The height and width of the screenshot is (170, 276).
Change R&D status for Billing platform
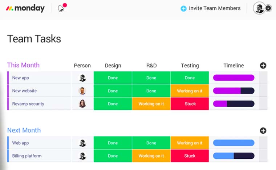[151, 156]
